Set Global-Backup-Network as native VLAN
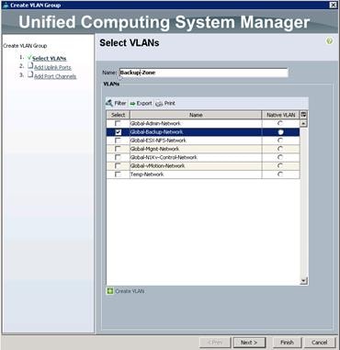The height and width of the screenshot is (350, 340). (x=280, y=132)
